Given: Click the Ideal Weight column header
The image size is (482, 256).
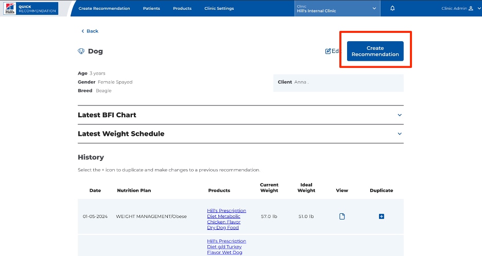Looking at the screenshot, I should coord(306,188).
